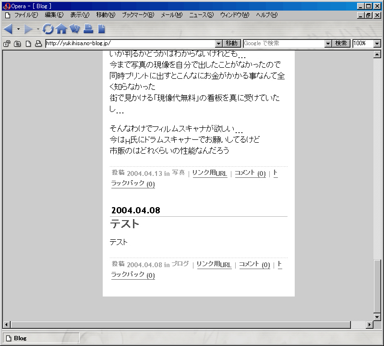Open the ニュース(S) menu
The width and height of the screenshot is (384, 346).
(x=201, y=15)
